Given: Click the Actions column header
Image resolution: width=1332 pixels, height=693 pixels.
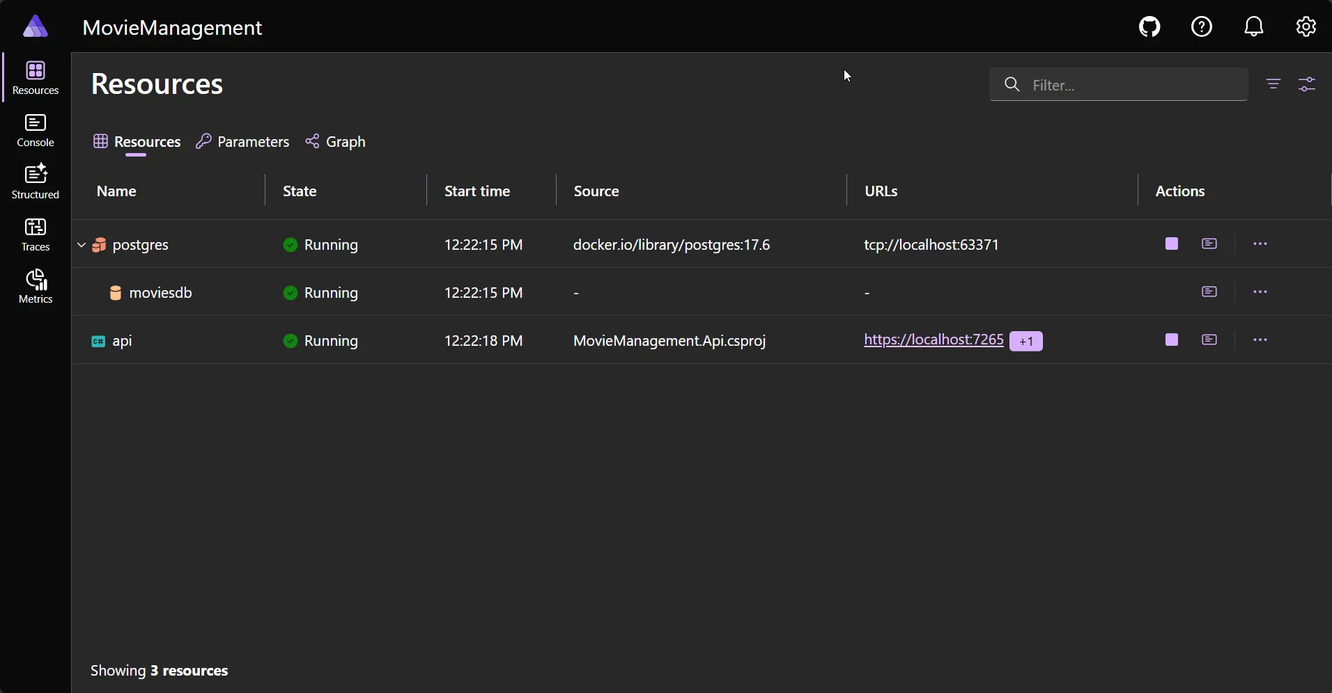Looking at the screenshot, I should (1180, 191).
